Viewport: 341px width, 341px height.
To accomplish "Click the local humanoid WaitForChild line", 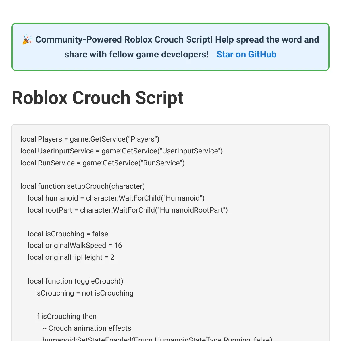I will pyautogui.click(x=116, y=198).
